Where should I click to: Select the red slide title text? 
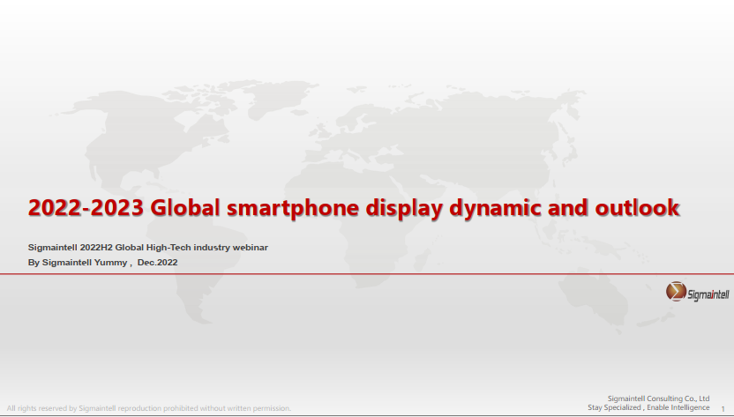354,208
